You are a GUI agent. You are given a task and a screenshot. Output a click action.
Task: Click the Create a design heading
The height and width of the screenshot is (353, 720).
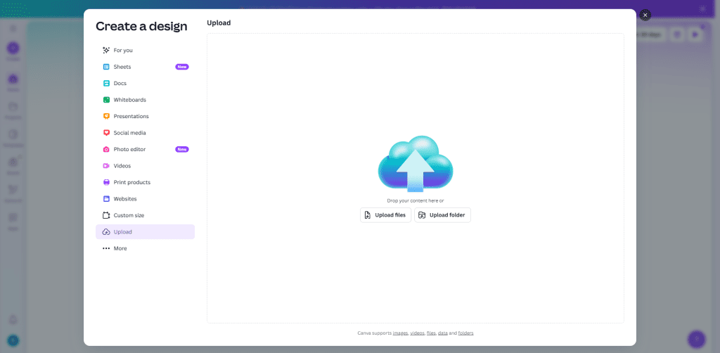(x=141, y=26)
